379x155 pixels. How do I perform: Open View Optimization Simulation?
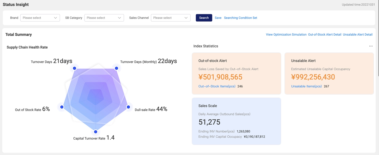286,35
